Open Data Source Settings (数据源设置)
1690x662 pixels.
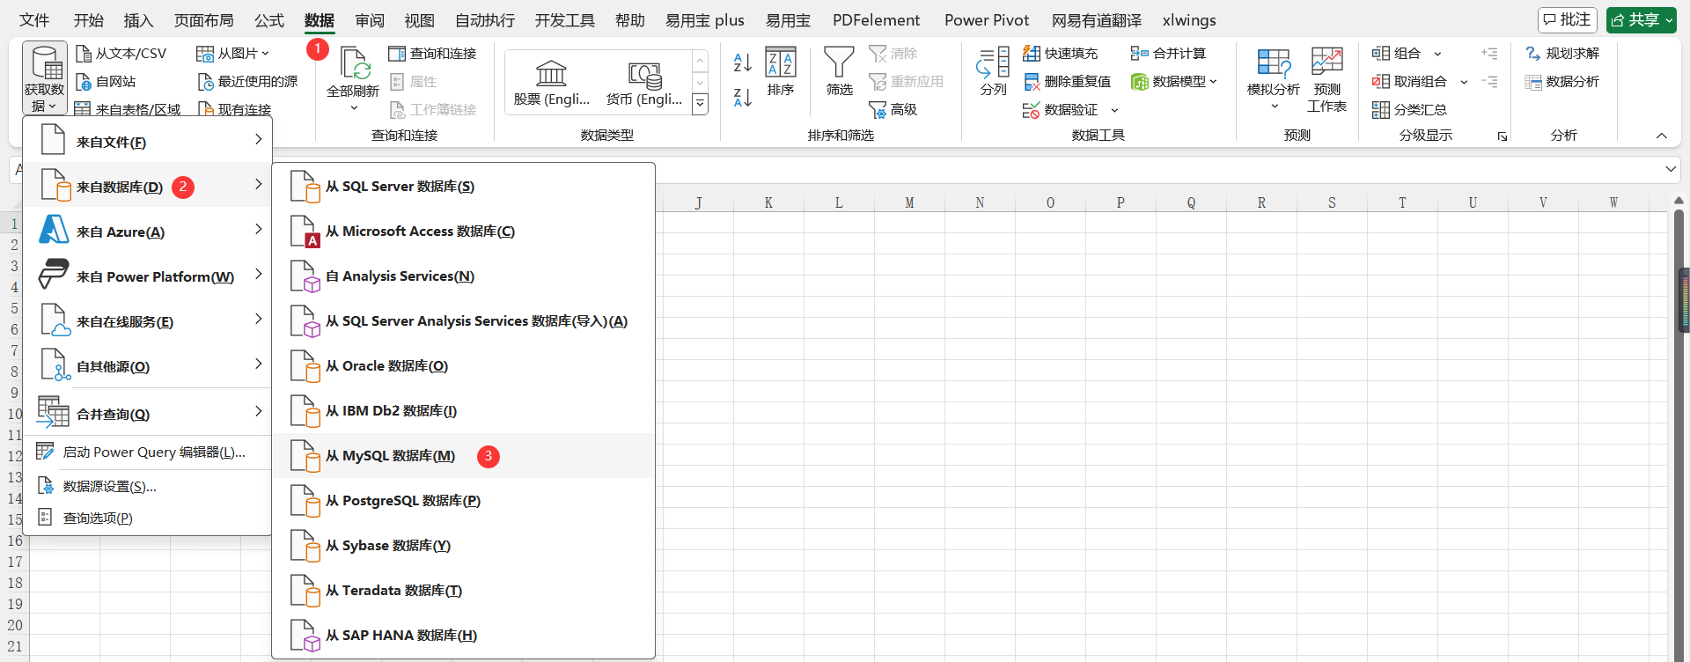(x=148, y=486)
